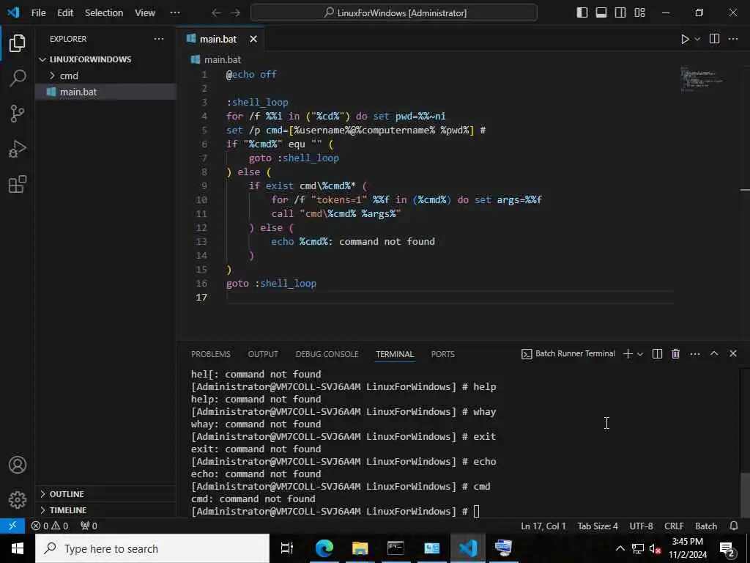
Task: Open the Run button dropdown arrow
Action: [697, 40]
